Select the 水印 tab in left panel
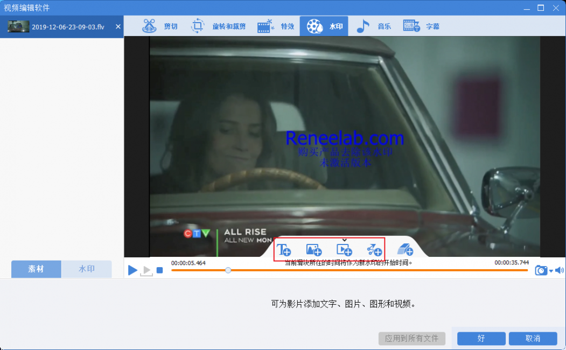566x350 pixels. click(x=87, y=269)
